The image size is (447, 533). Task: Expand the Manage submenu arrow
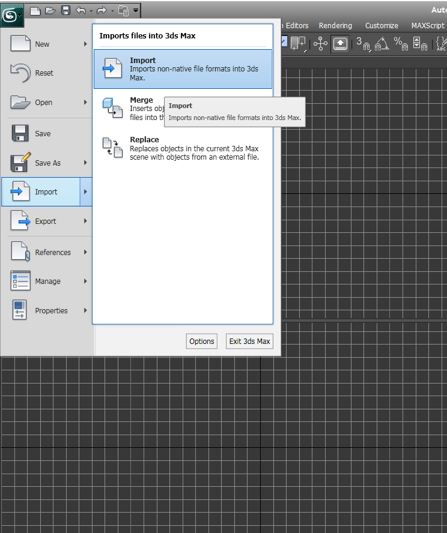[85, 281]
